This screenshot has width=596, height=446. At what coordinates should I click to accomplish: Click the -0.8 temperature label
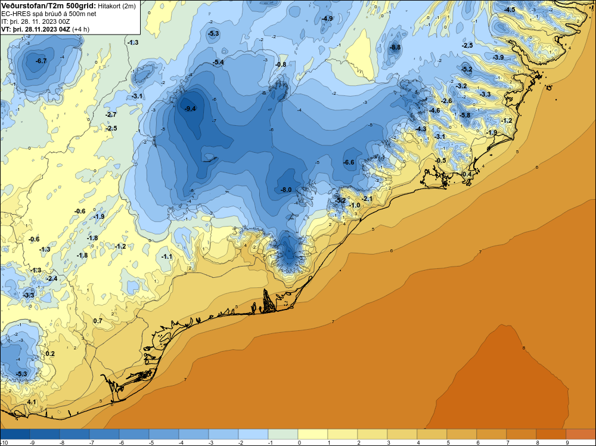point(281,64)
